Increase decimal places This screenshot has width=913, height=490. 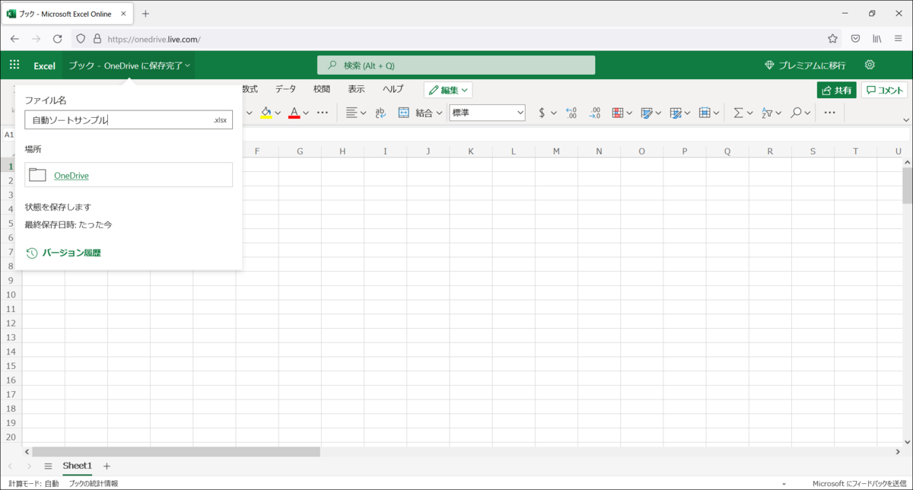tap(572, 113)
